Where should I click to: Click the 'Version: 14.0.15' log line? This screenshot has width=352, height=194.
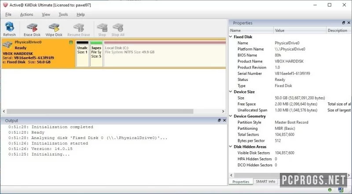coord(40,149)
